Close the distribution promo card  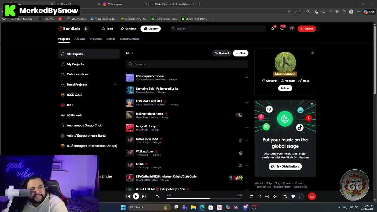[312, 104]
